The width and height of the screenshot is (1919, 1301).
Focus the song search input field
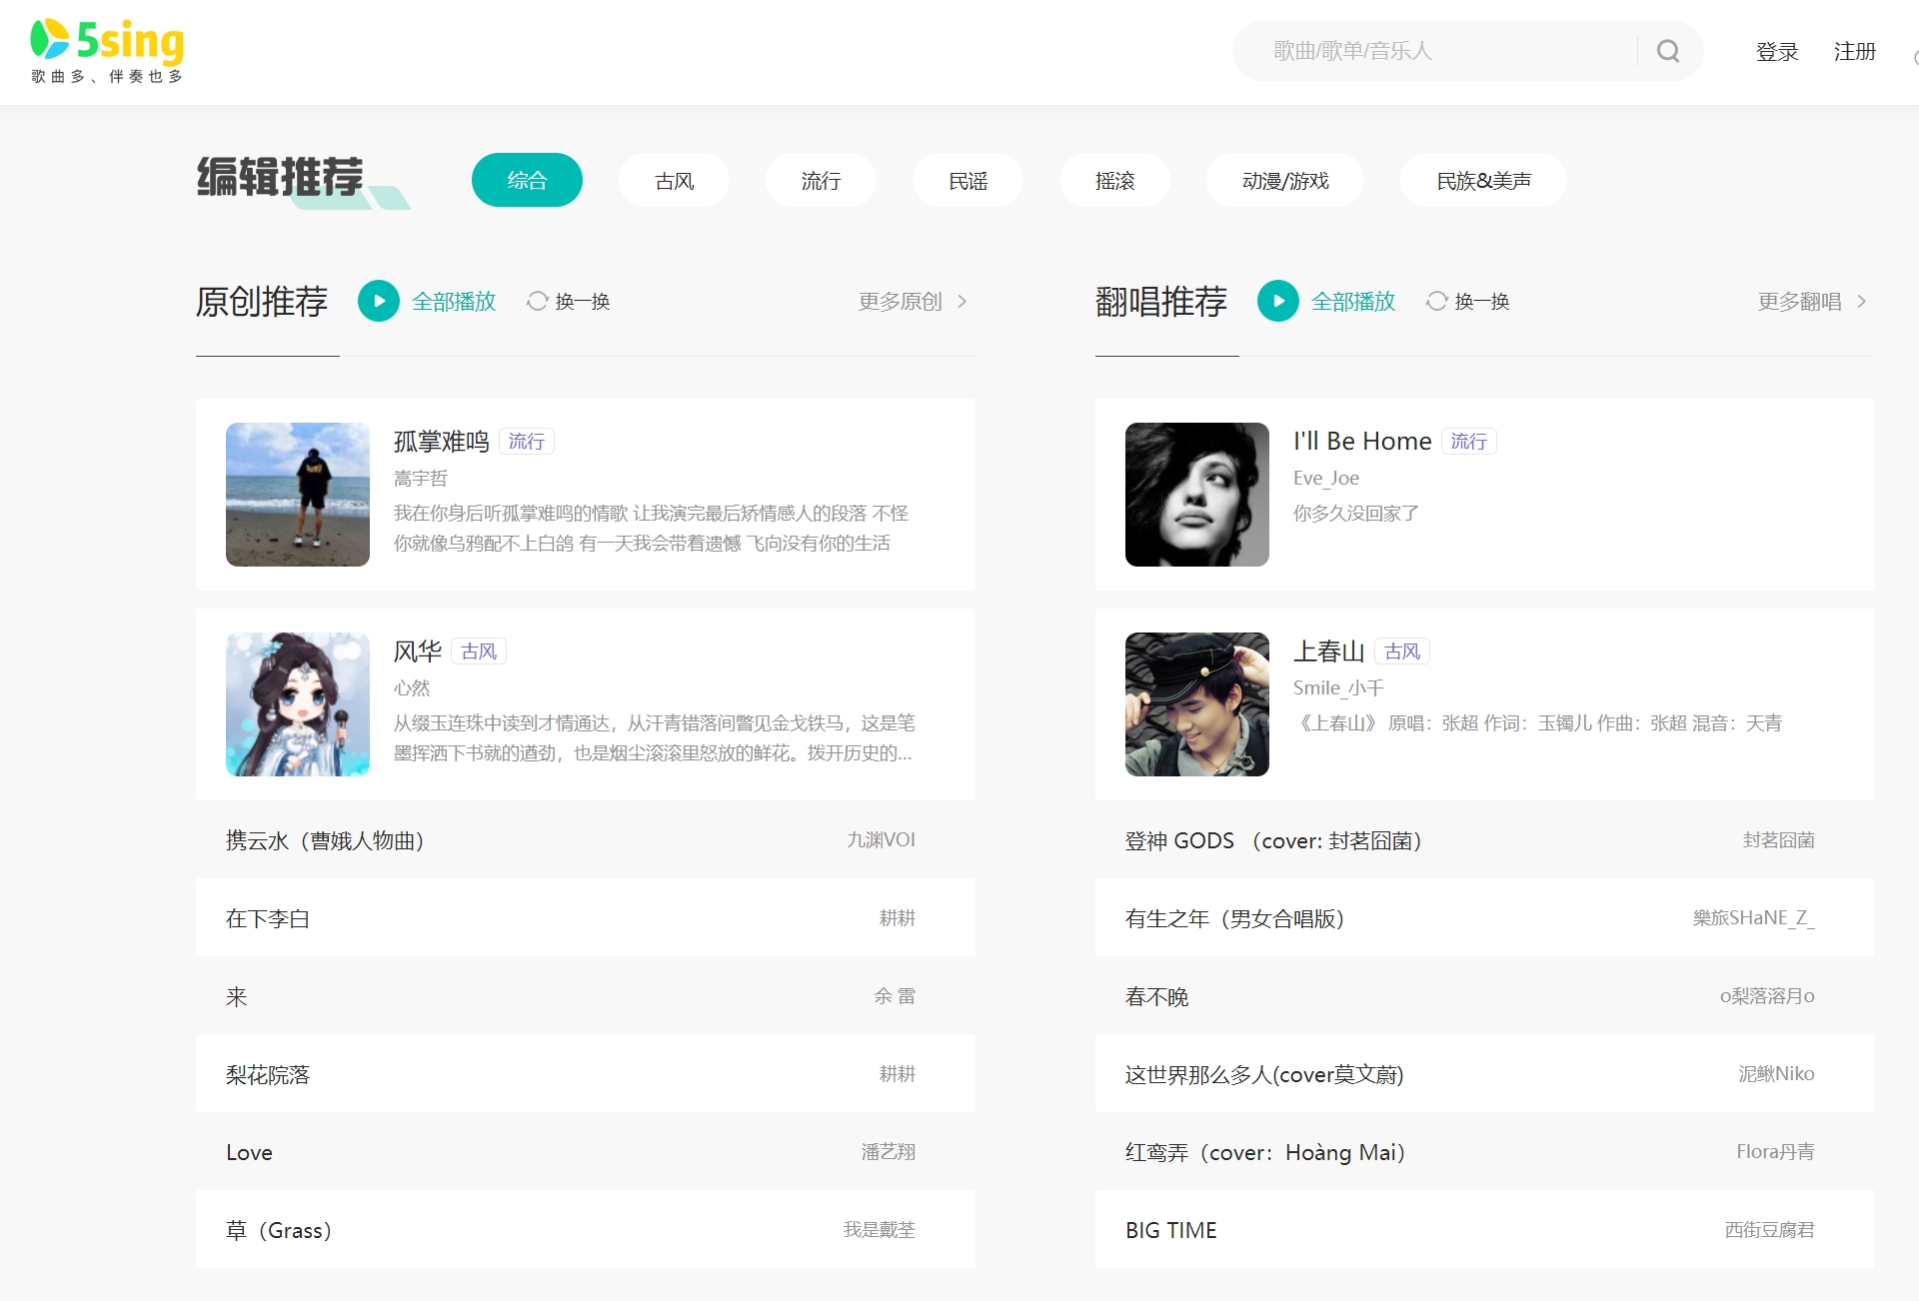[1439, 51]
